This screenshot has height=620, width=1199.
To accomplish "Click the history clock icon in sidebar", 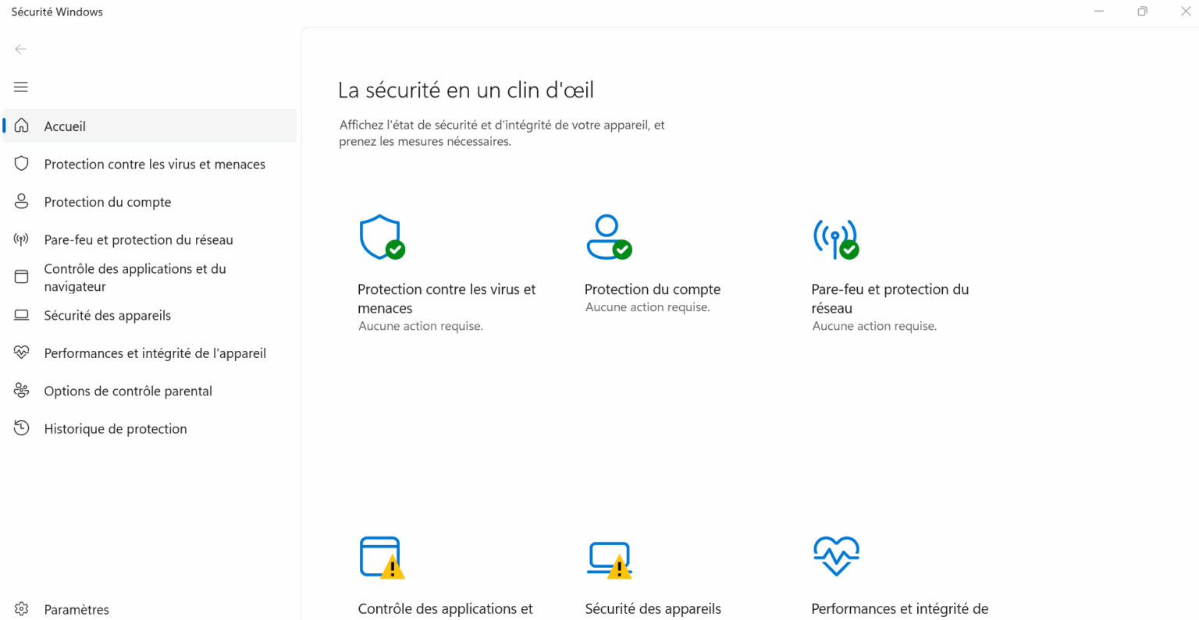I will pos(22,428).
